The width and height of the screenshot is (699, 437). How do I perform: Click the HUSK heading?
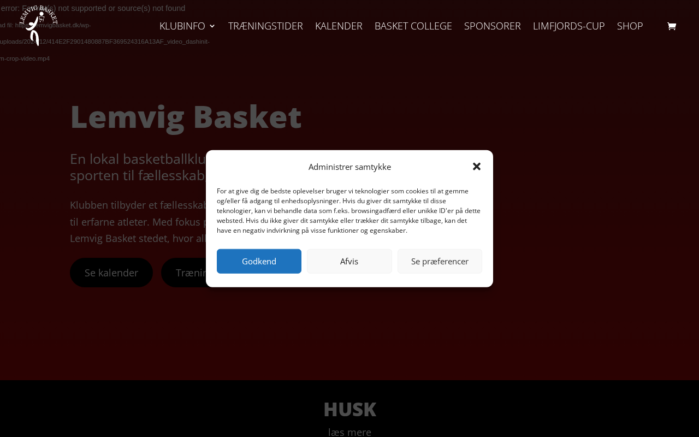pyautogui.click(x=349, y=409)
